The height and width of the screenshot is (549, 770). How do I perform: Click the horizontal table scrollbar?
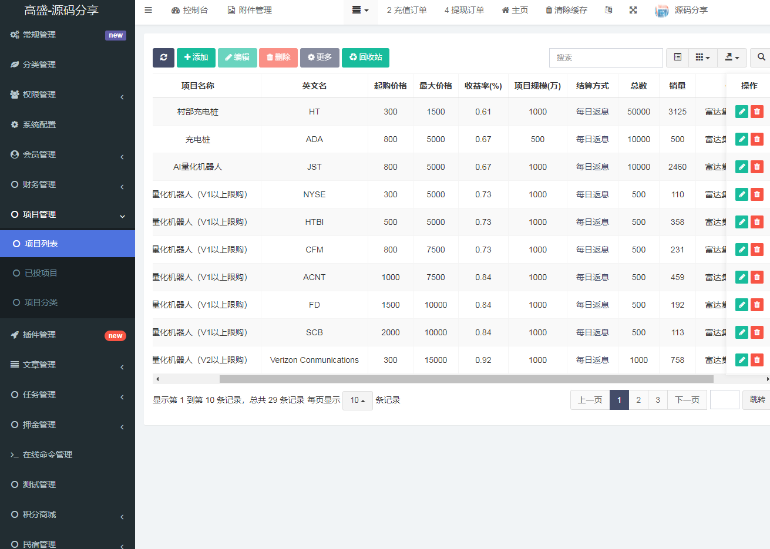(x=466, y=379)
